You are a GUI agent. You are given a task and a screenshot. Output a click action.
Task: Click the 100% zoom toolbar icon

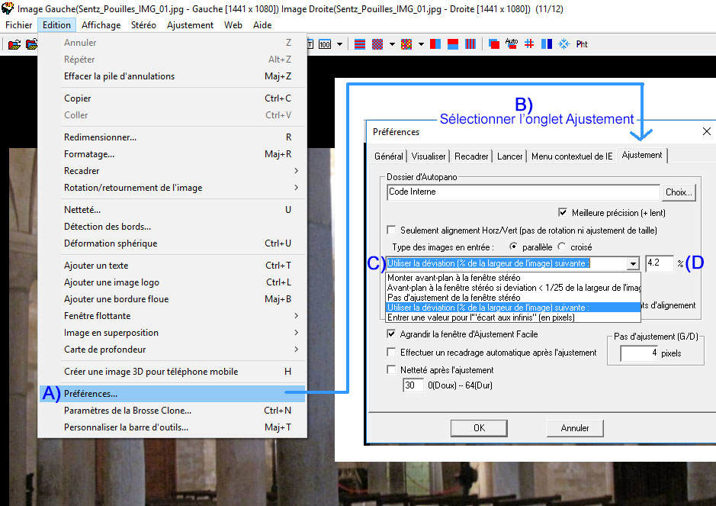pos(325,44)
